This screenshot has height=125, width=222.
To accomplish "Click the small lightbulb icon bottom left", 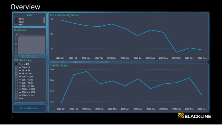I will click(12, 117).
